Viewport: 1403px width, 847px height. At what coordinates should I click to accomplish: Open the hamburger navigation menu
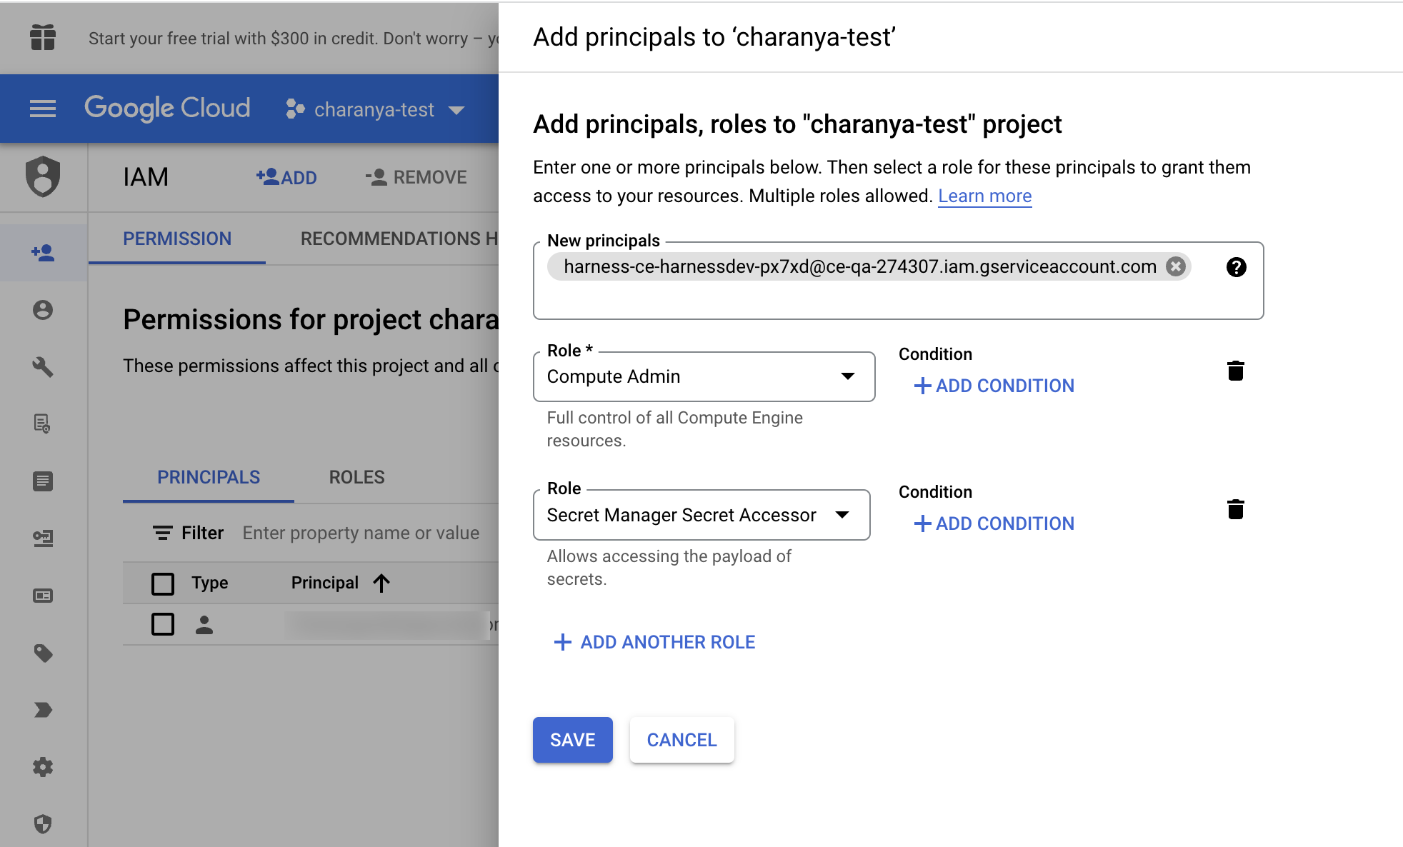(x=43, y=109)
